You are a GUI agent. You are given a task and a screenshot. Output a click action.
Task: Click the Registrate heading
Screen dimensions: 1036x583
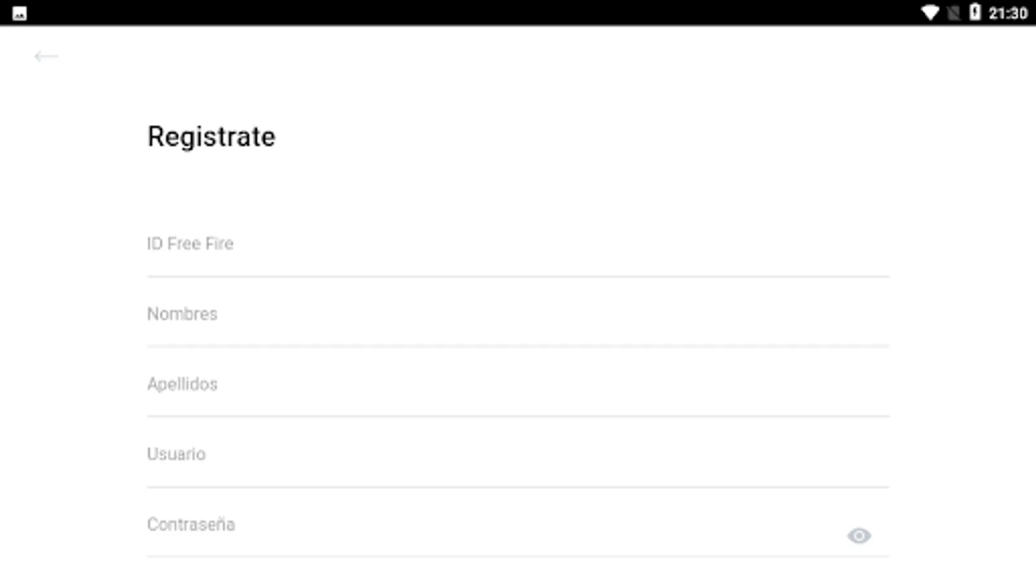[x=211, y=137]
